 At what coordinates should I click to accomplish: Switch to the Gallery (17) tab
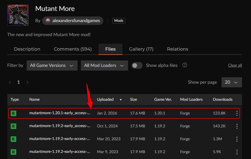coord(141,49)
